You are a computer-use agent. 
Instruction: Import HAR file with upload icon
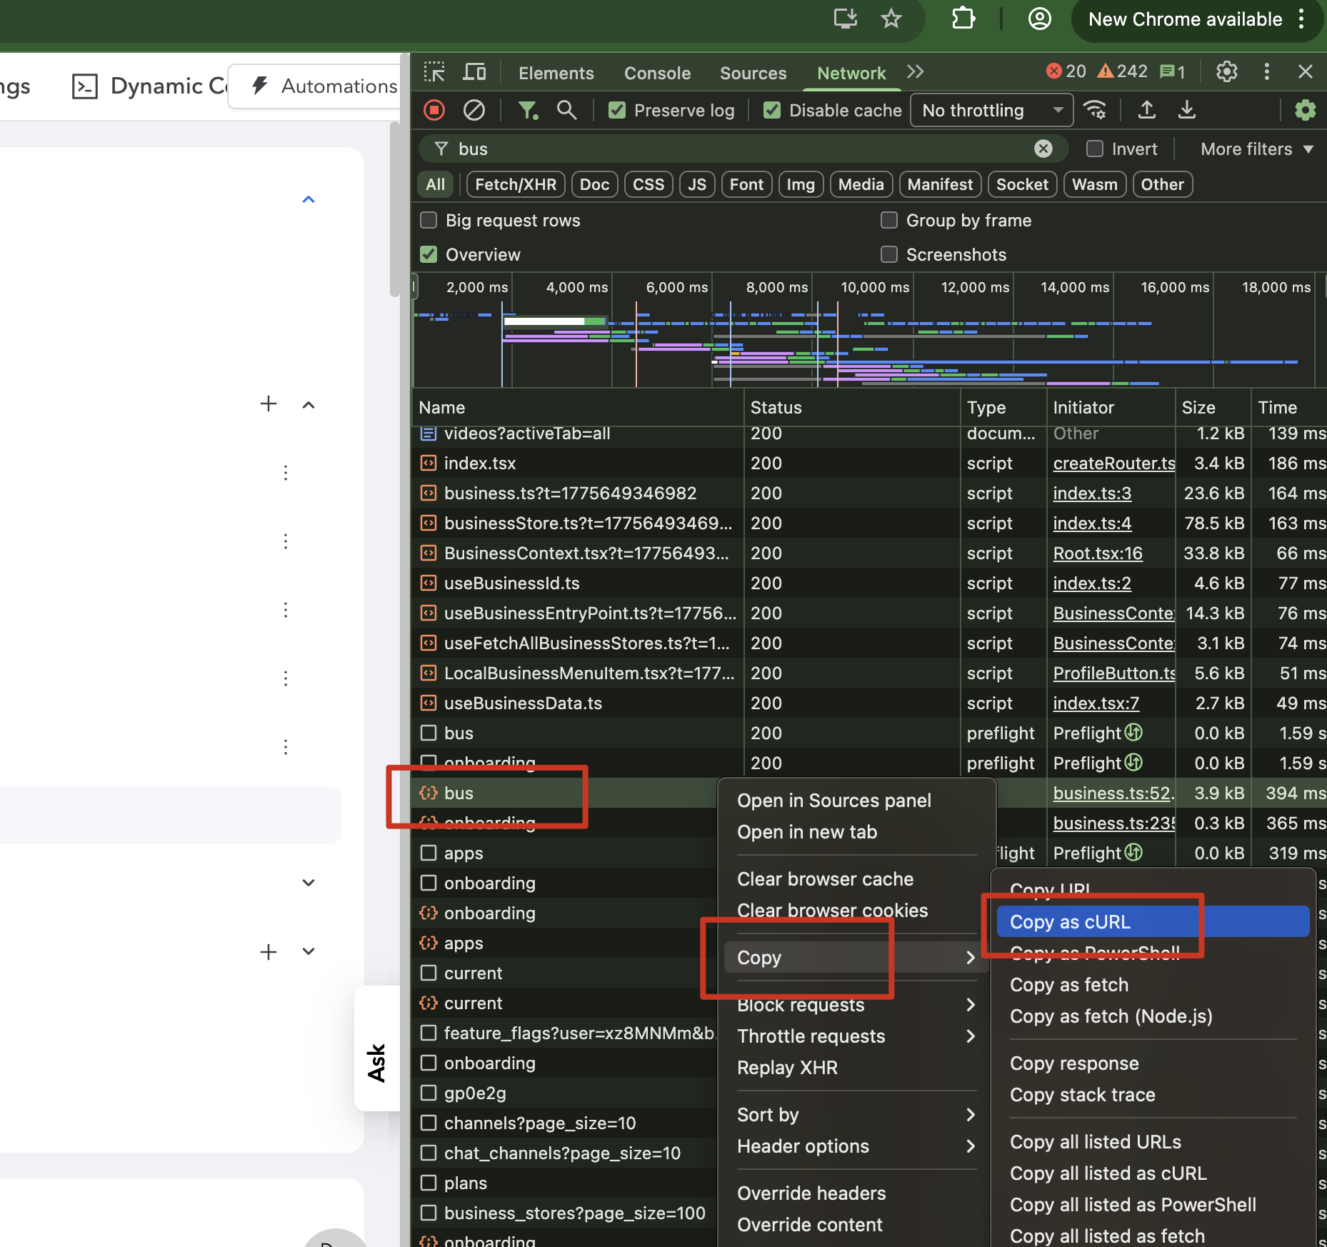1147,110
